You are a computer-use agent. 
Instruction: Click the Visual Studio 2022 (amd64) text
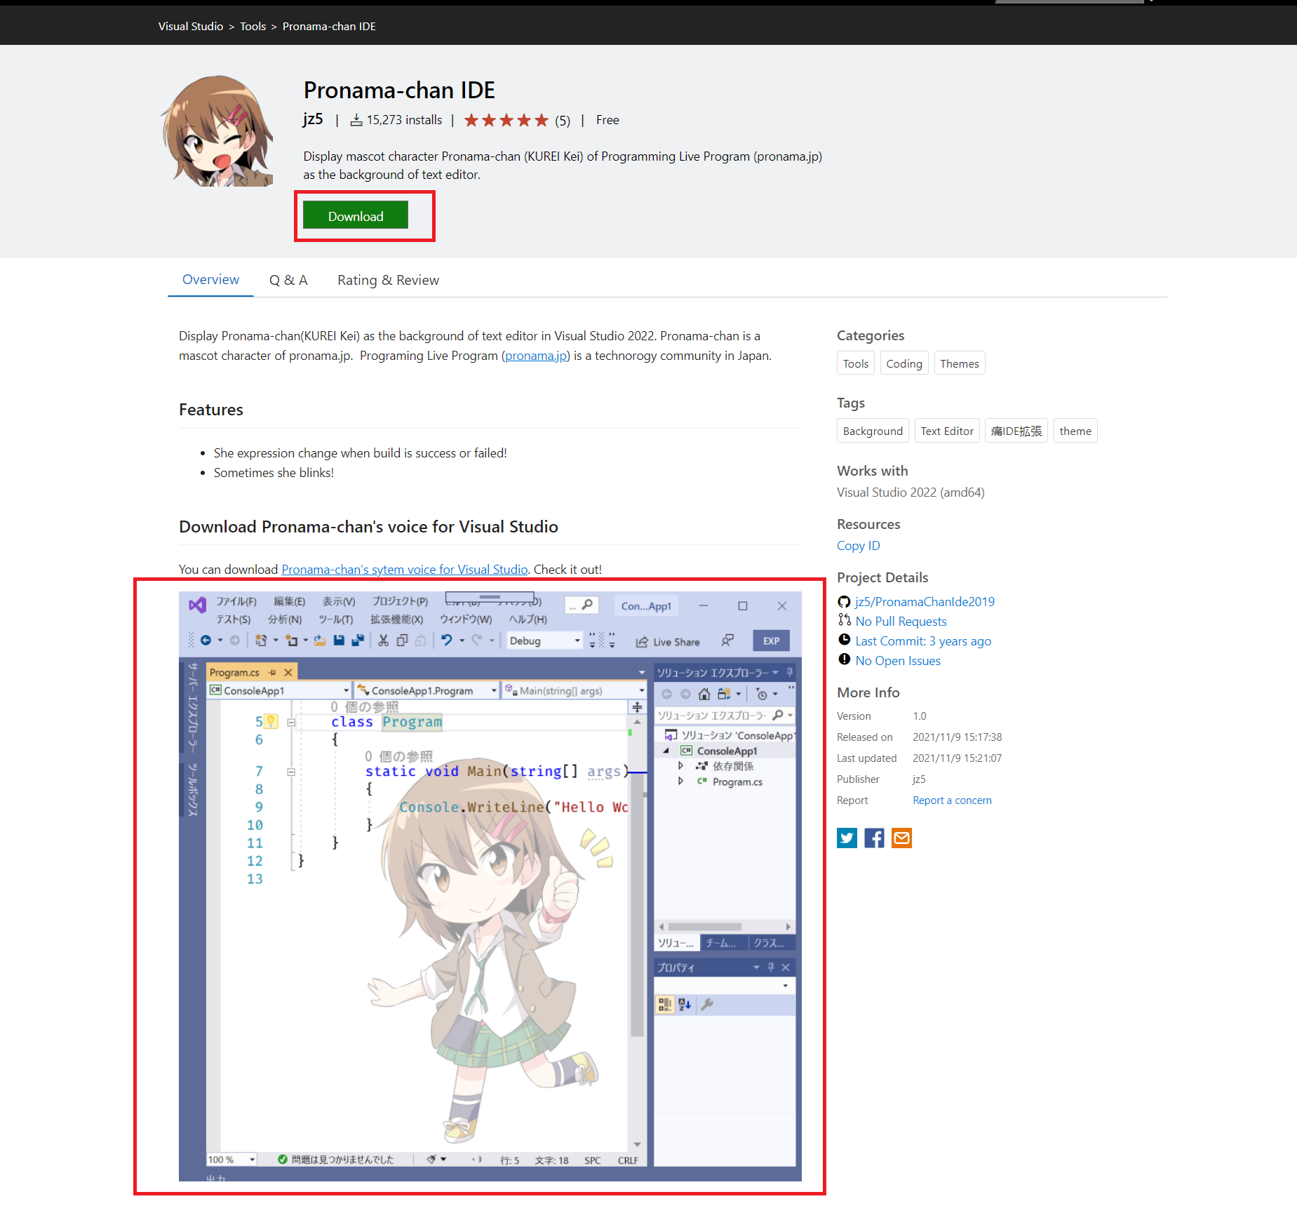click(x=910, y=492)
